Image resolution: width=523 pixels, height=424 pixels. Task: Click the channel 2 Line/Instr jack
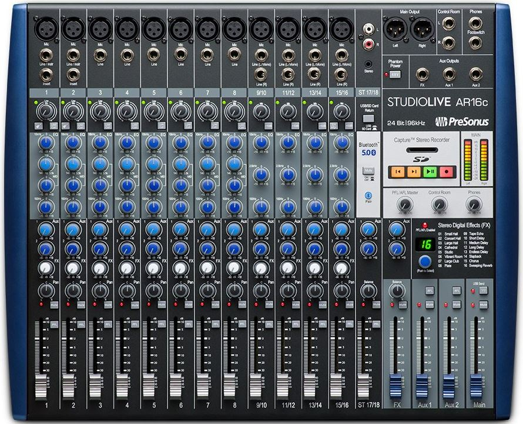[73, 55]
